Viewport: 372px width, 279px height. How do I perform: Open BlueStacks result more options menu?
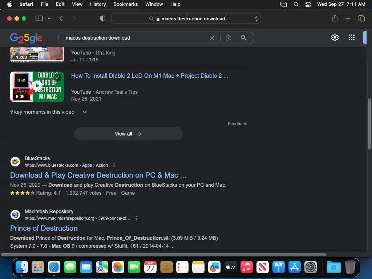(114, 165)
